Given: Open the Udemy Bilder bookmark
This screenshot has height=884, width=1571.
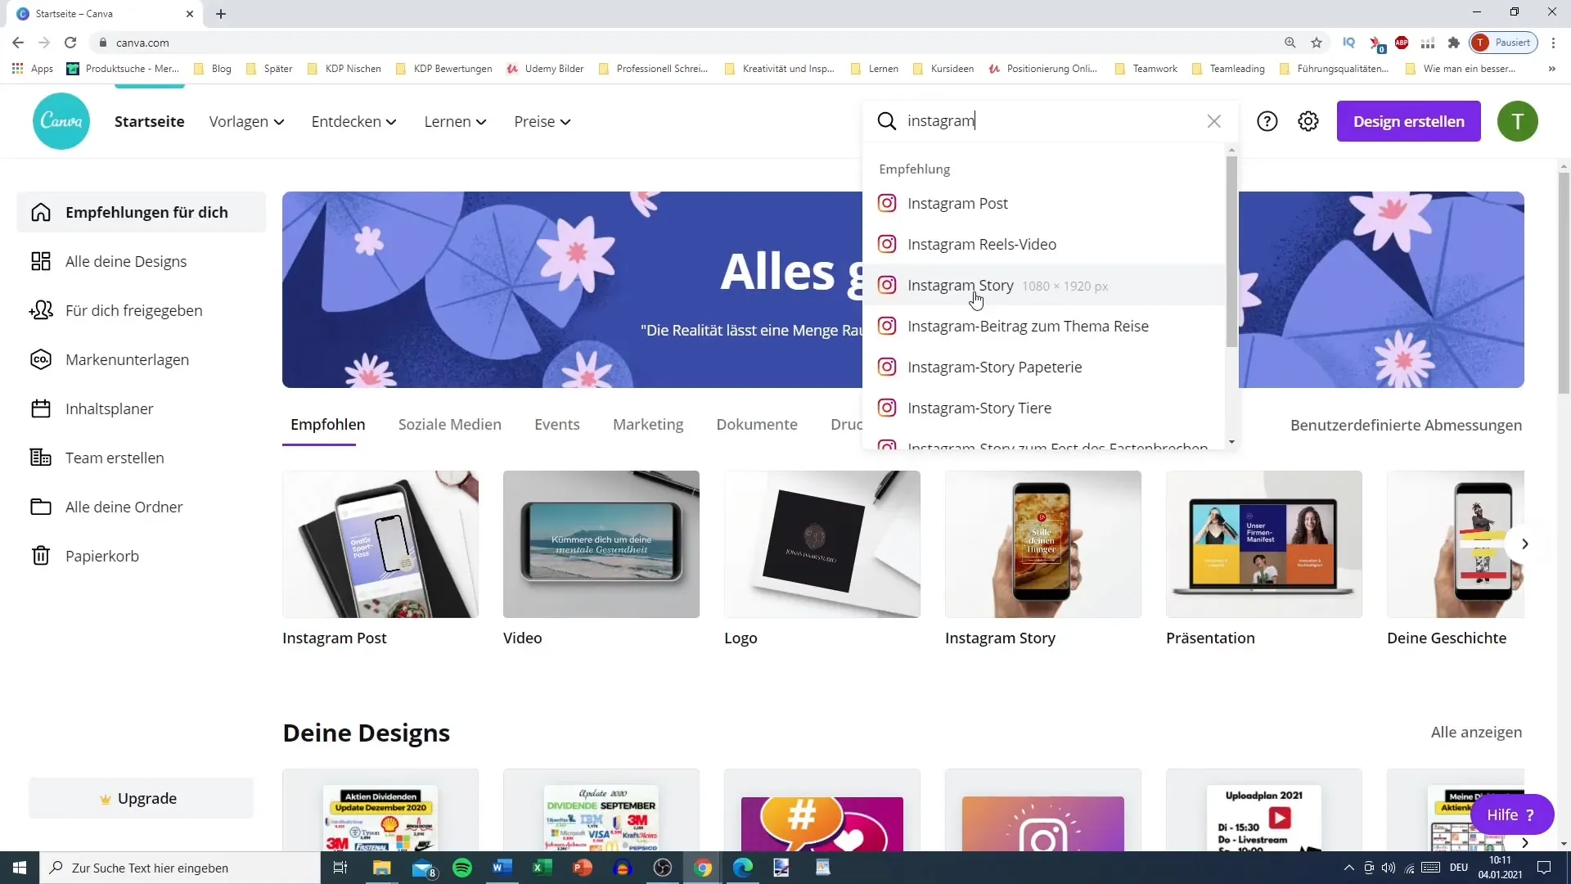Looking at the screenshot, I should (545, 69).
